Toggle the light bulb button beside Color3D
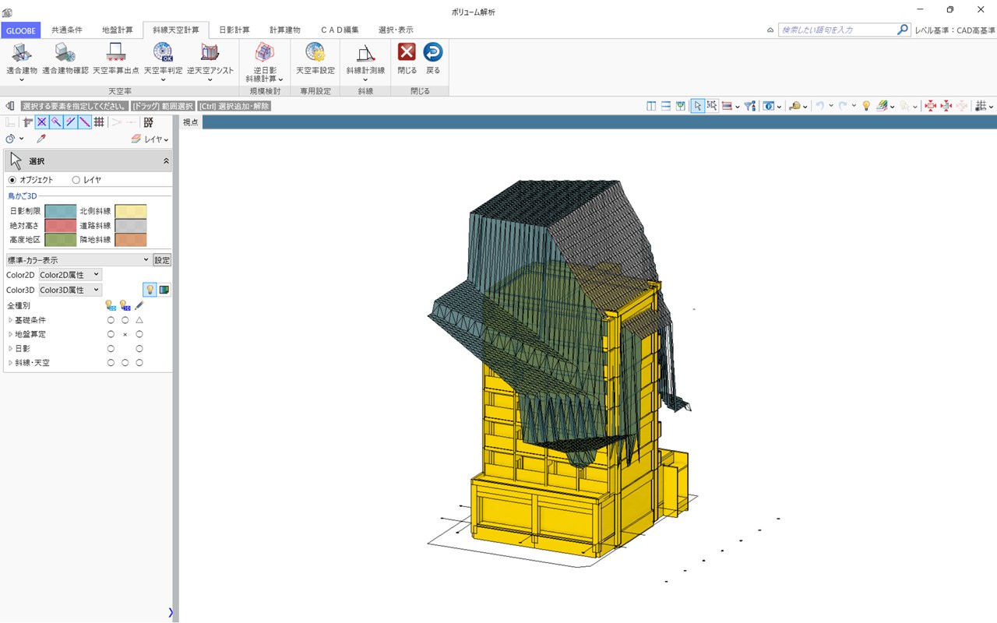Viewport: 997px width, 623px height. click(150, 290)
